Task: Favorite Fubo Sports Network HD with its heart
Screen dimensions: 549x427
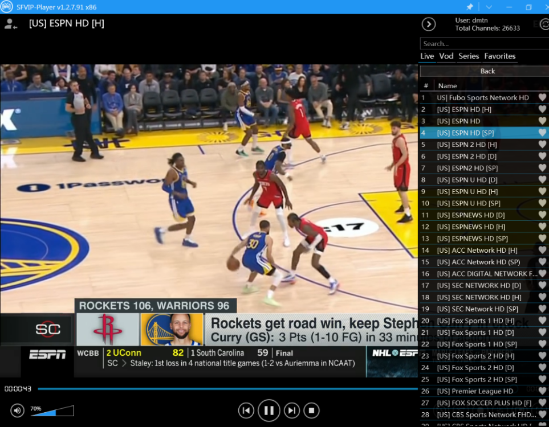Action: pos(542,97)
